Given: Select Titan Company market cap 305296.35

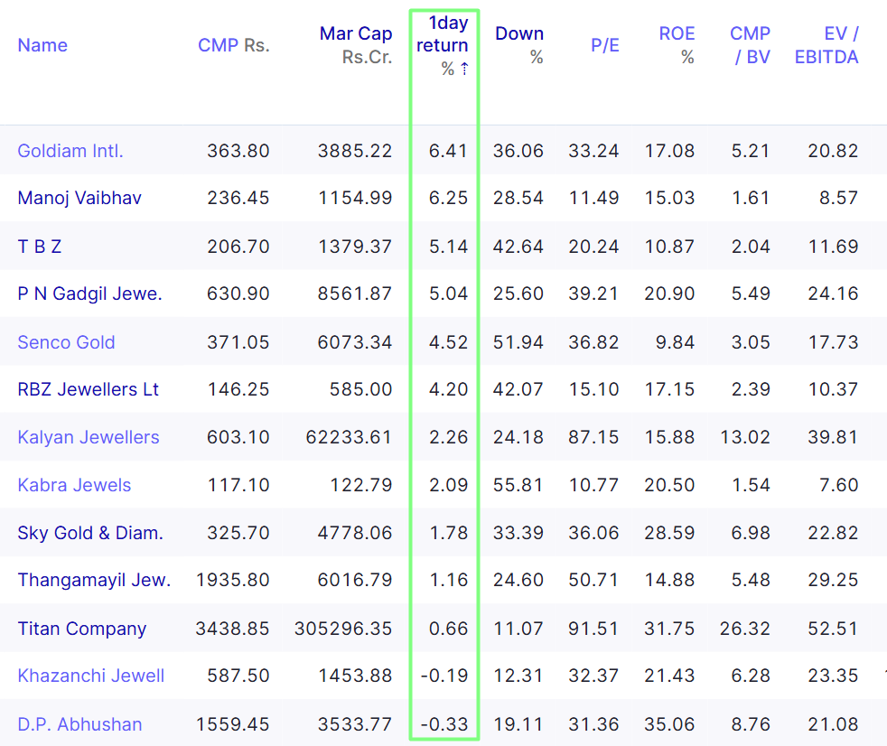Looking at the screenshot, I should tap(343, 629).
